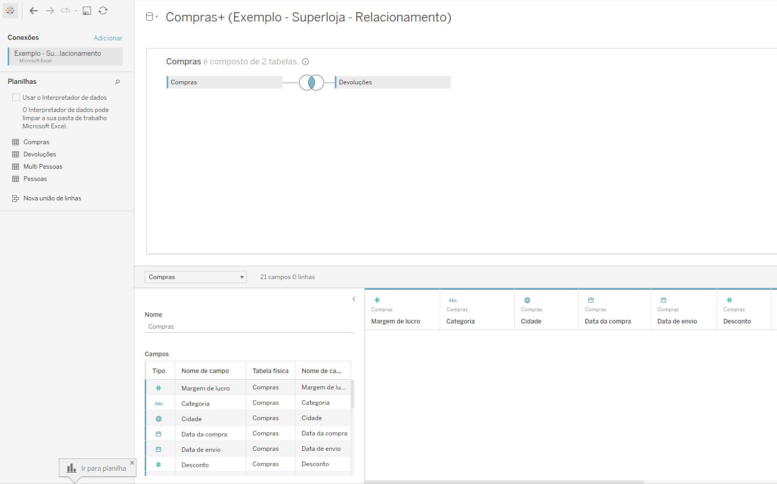Click the calendar type icon for Data de envio row

click(x=158, y=449)
